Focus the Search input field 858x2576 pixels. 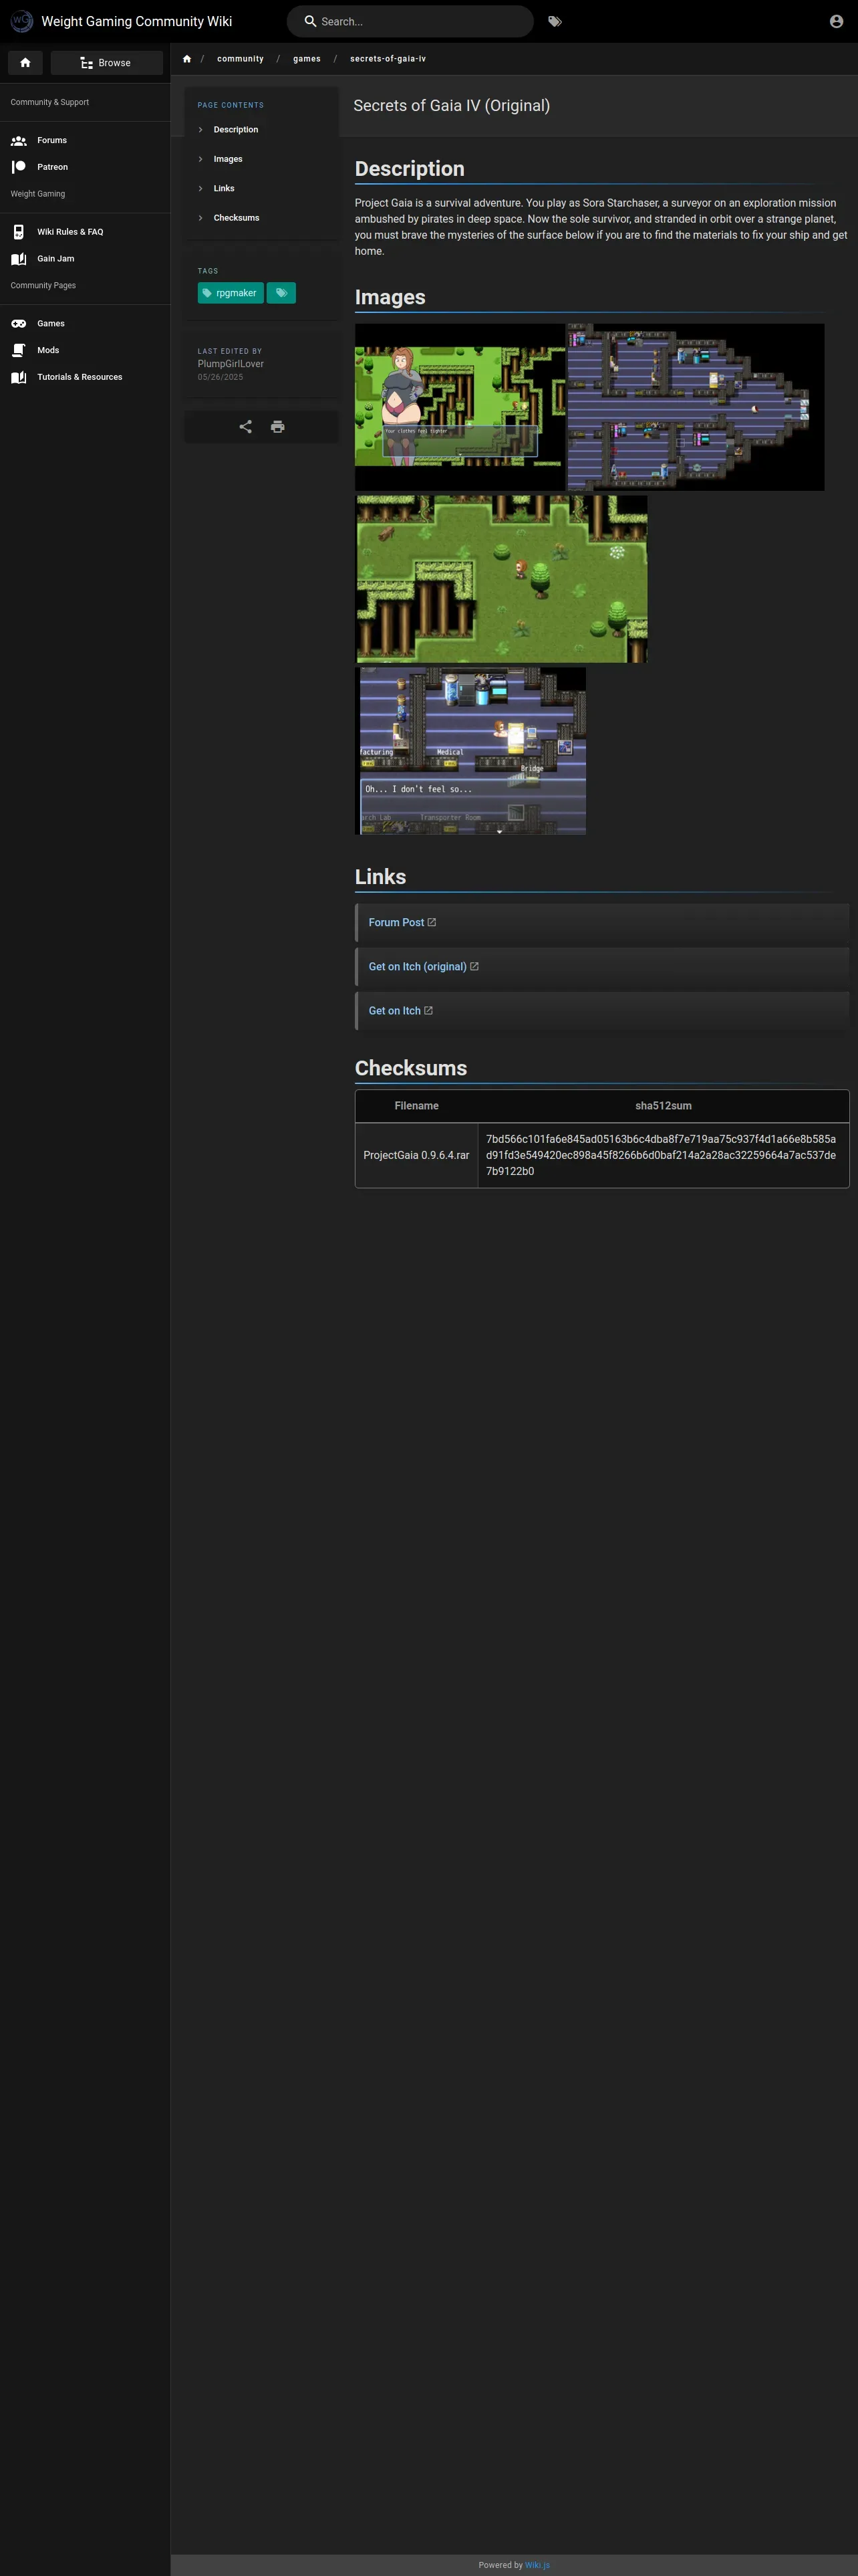coord(410,21)
